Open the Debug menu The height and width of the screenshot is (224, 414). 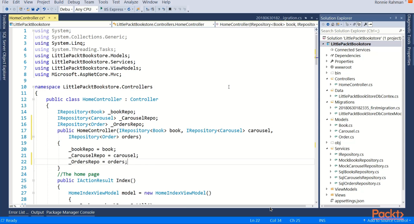coord(74,2)
